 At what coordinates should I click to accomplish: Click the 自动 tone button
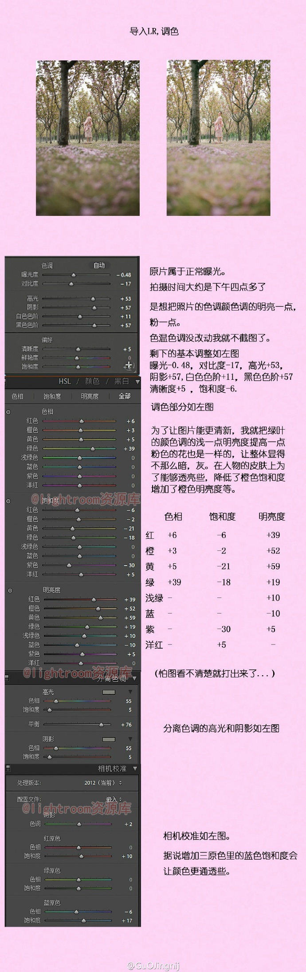point(99,265)
